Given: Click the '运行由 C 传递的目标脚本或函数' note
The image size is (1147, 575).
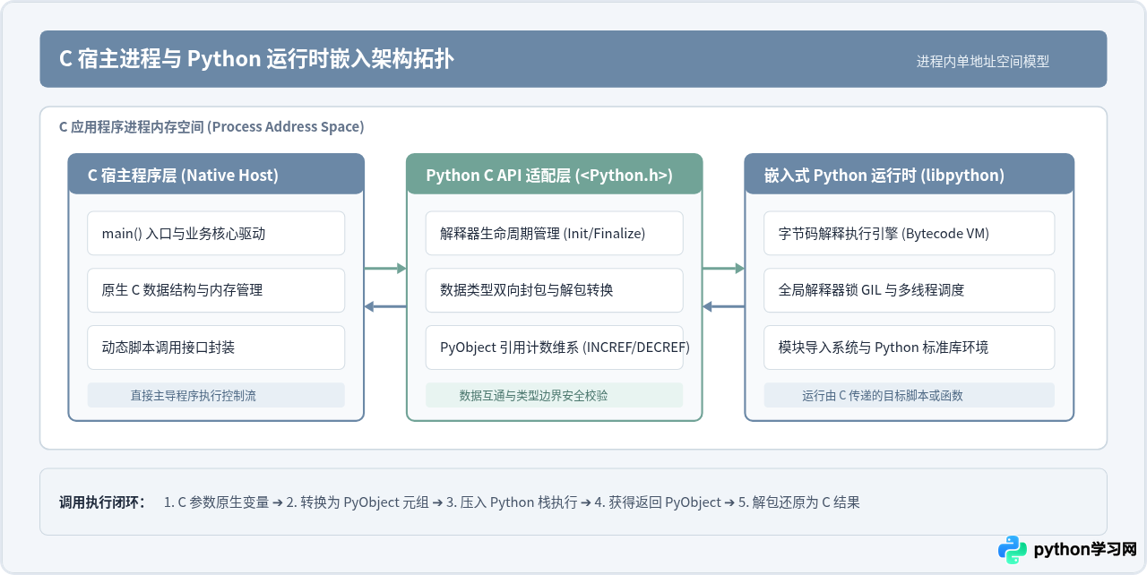Looking at the screenshot, I should pyautogui.click(x=910, y=395).
